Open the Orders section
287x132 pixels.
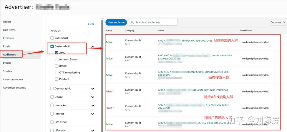coord(7,21)
